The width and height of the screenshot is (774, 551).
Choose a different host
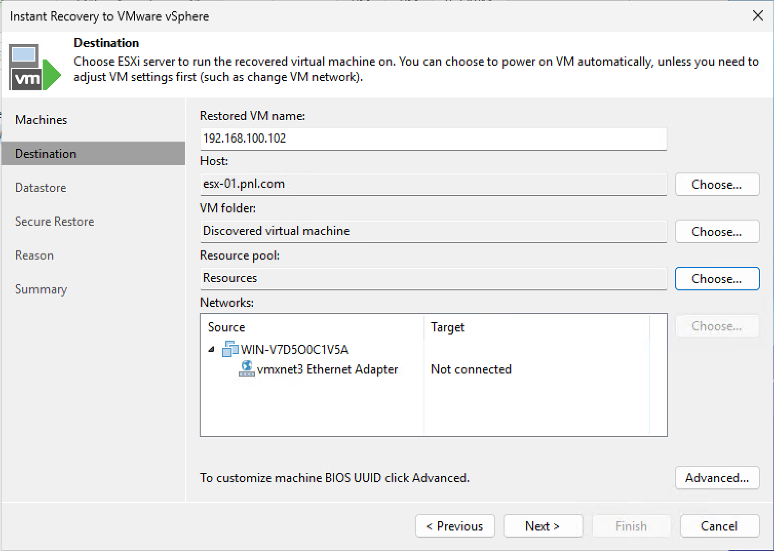pos(717,184)
